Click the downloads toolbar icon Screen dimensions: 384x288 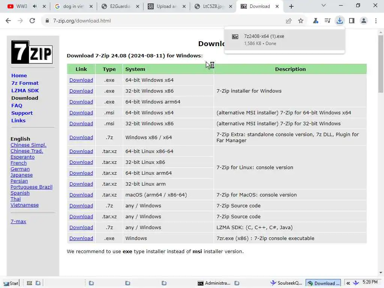click(x=340, y=21)
